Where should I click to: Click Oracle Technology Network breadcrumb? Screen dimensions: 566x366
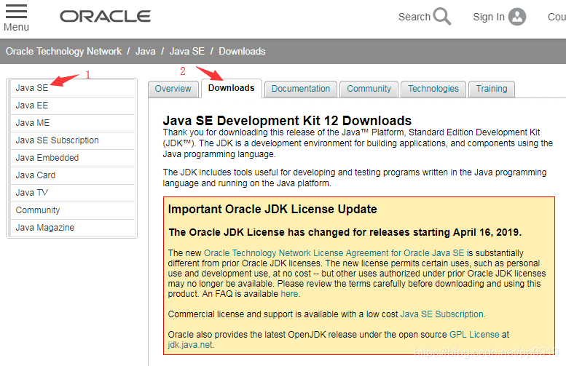63,51
